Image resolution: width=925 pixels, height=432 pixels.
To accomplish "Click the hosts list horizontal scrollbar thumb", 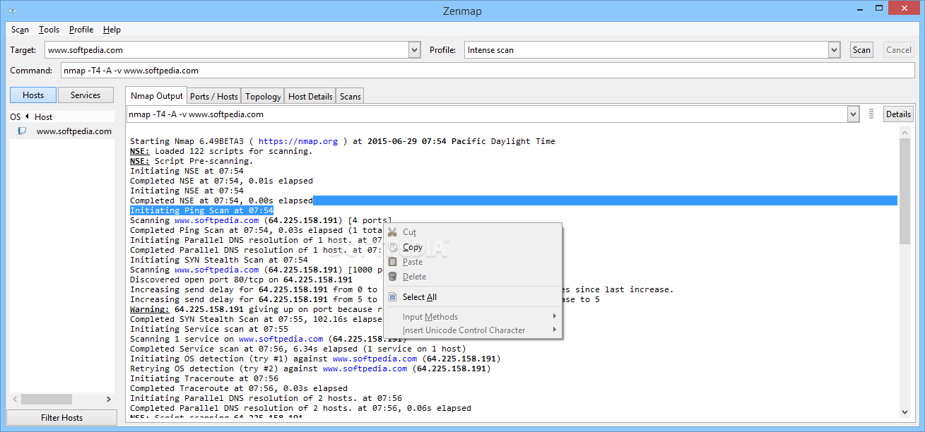I will [47, 399].
